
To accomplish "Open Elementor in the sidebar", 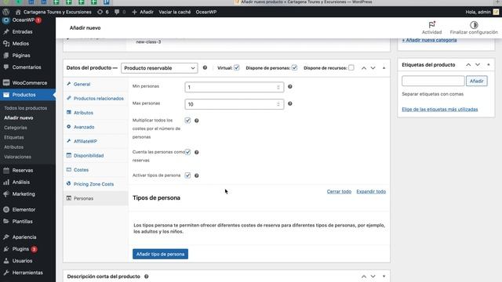I will (x=24, y=209).
